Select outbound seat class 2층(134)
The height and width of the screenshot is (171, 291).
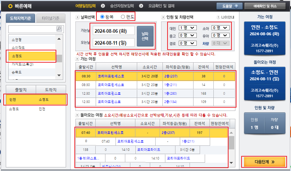(170, 102)
